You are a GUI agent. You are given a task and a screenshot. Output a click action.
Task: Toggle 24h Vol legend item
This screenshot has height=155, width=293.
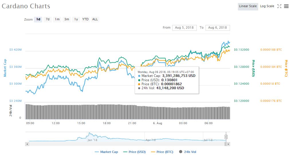click(188, 152)
